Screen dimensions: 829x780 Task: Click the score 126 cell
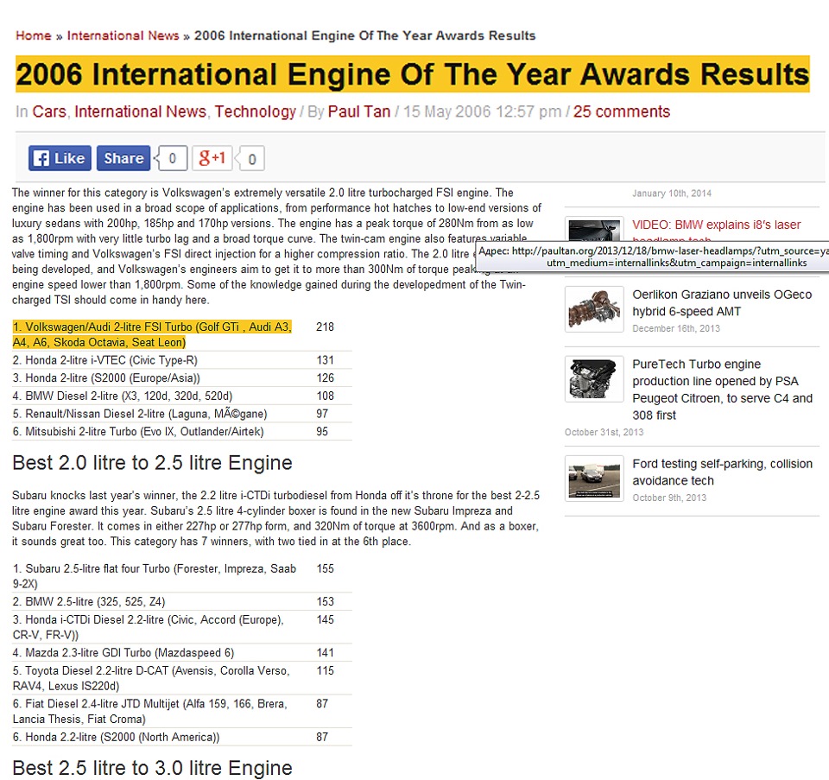point(326,378)
